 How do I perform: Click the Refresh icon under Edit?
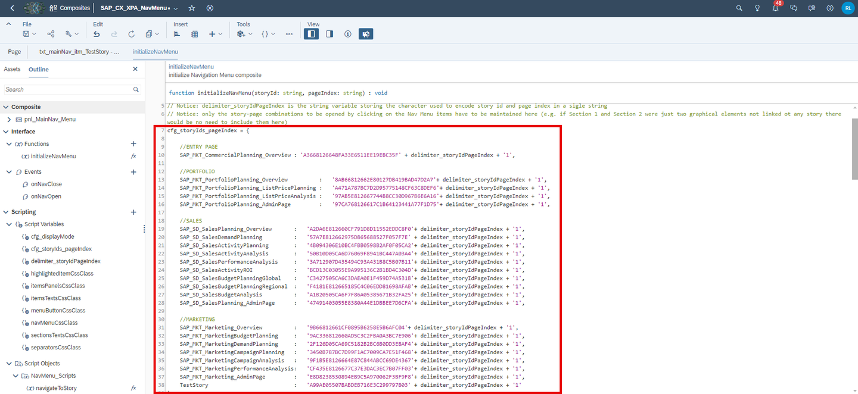click(x=132, y=34)
